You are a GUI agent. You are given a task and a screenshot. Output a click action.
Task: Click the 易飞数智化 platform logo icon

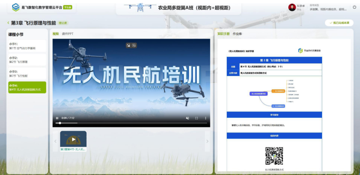(x=16, y=7)
